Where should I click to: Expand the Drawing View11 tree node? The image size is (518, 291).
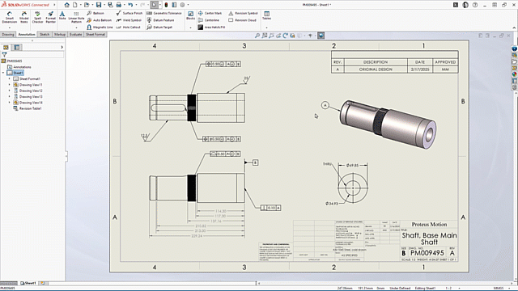pos(9,85)
